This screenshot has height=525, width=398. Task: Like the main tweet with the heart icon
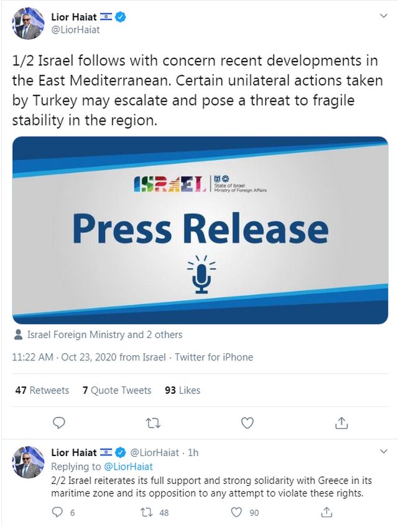coord(248,423)
